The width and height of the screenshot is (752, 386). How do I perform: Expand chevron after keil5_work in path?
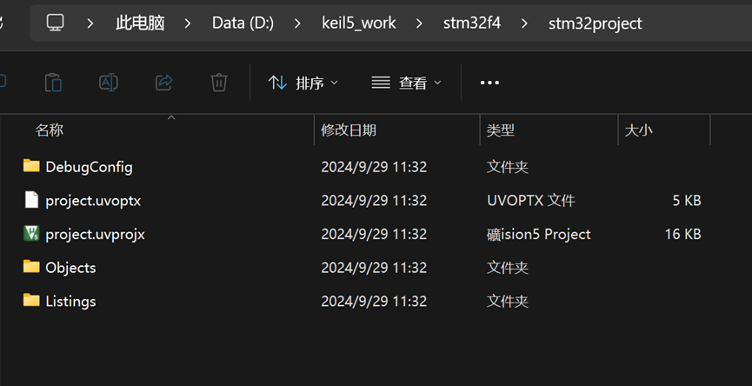click(x=419, y=23)
